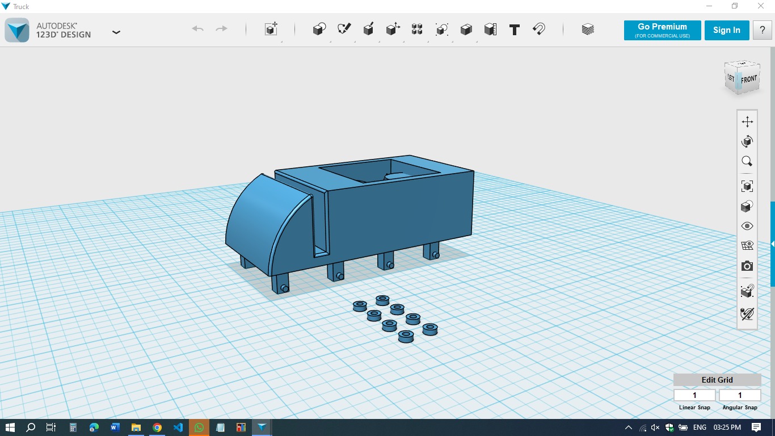The width and height of the screenshot is (775, 436).
Task: Take a screenshot with the camera icon
Action: [747, 266]
